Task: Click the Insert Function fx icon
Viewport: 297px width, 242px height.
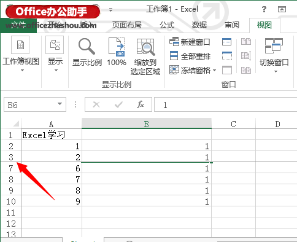Action: 141,104
